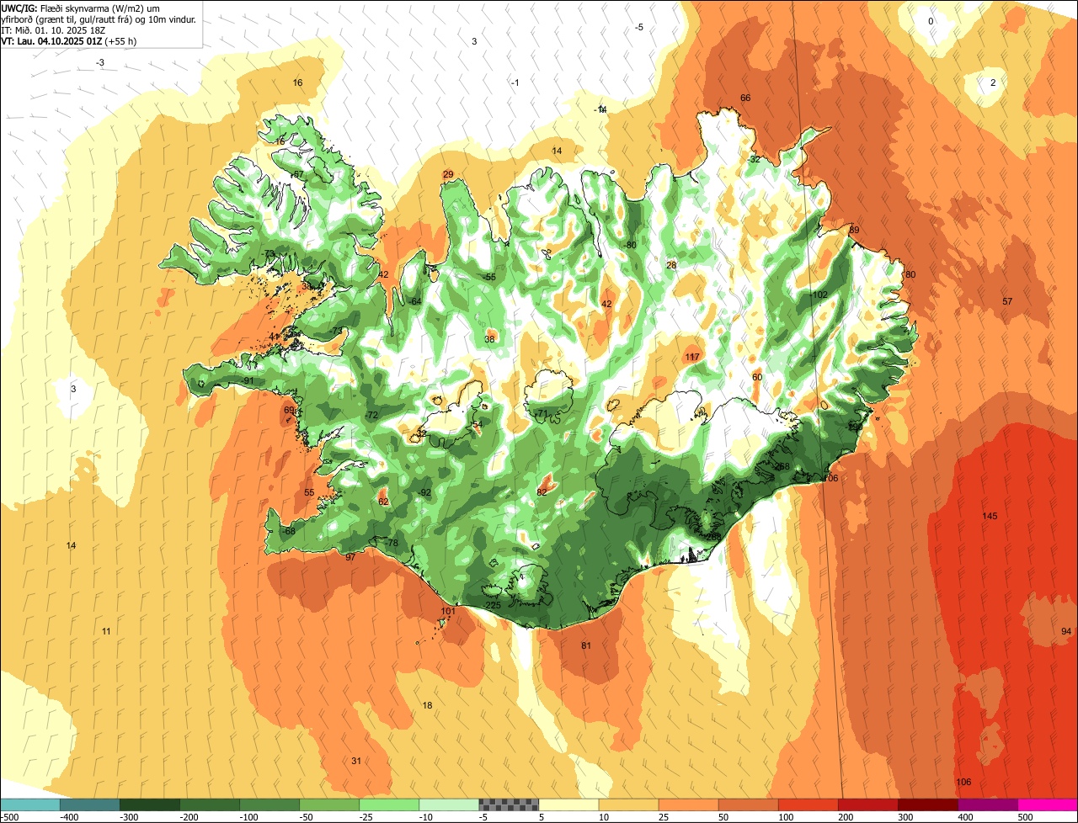Click the '2' value in the top right
The height and width of the screenshot is (823, 1078).
tap(993, 82)
